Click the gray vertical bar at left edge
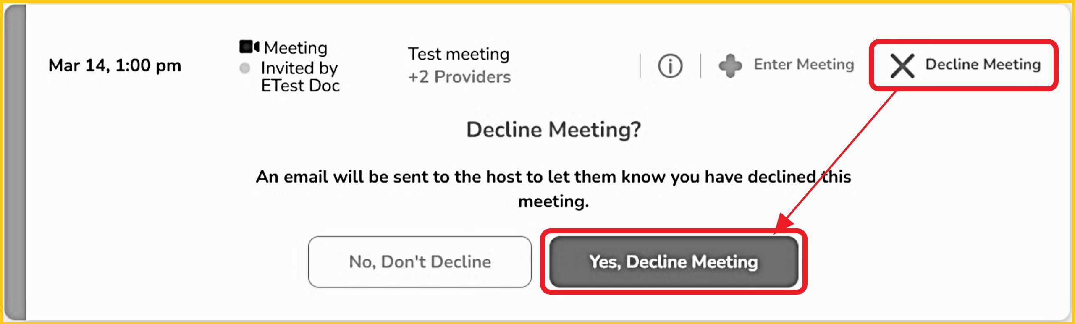 16,162
